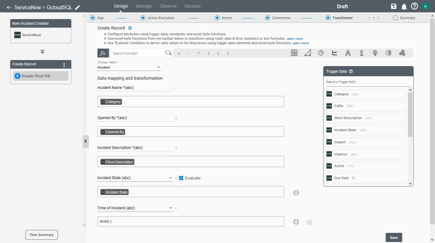This screenshot has height=243, width=435.
Task: Switch to the Design tab
Action: [x=121, y=6]
